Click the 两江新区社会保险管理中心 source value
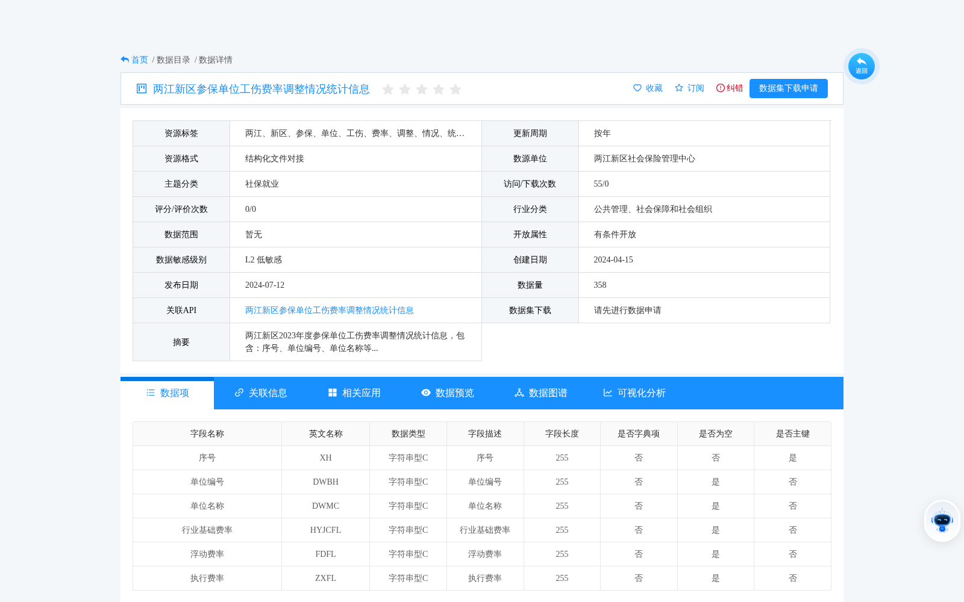Screen dimensions: 964x602 point(645,158)
